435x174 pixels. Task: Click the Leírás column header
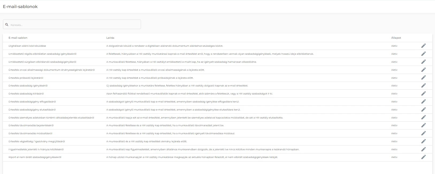point(110,38)
